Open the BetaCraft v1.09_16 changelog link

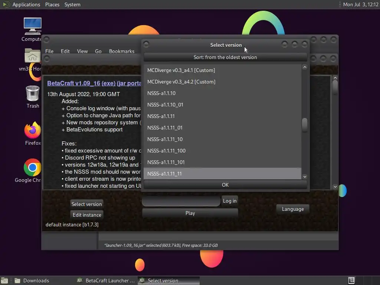73,83
